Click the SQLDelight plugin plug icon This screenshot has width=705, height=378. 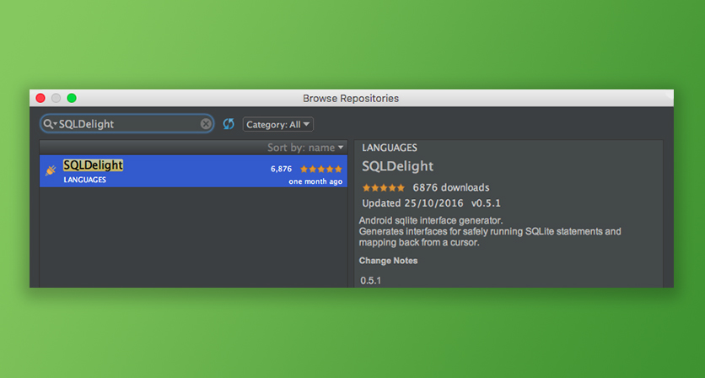(51, 170)
